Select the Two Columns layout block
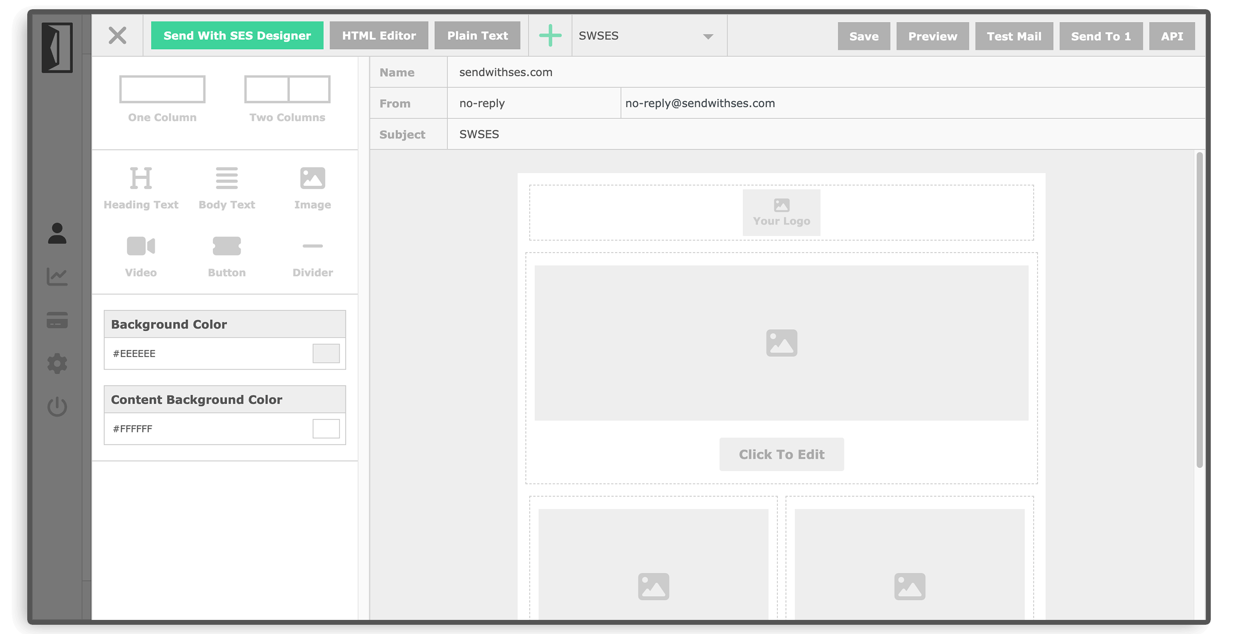This screenshot has width=1238, height=634. click(x=287, y=99)
